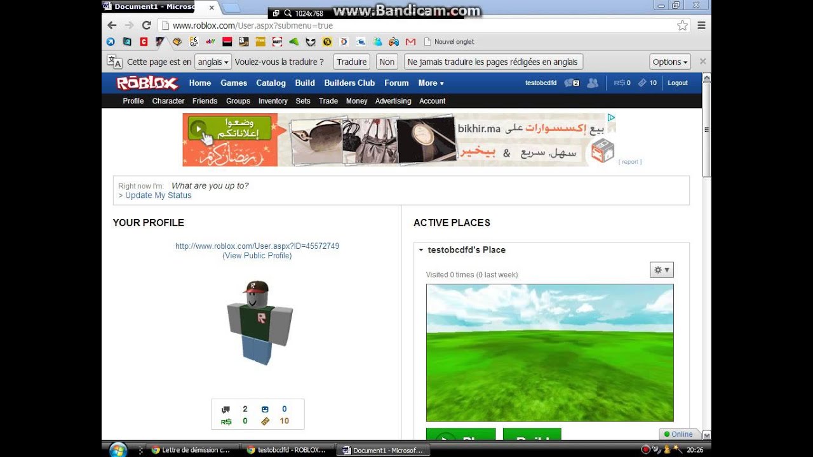Open messages icon with badge 2

(572, 83)
